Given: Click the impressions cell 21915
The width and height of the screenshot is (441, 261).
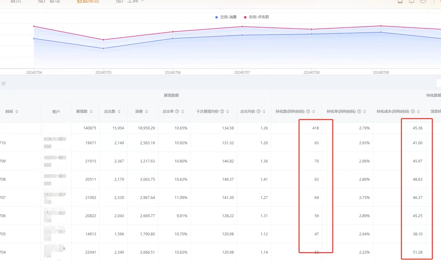Looking at the screenshot, I should click(x=91, y=161).
